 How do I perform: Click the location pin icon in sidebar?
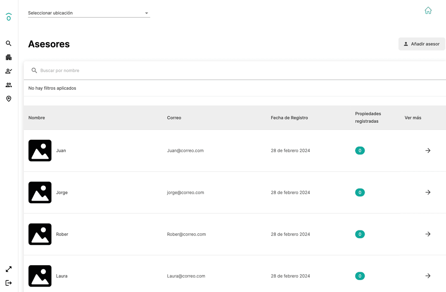(9, 99)
